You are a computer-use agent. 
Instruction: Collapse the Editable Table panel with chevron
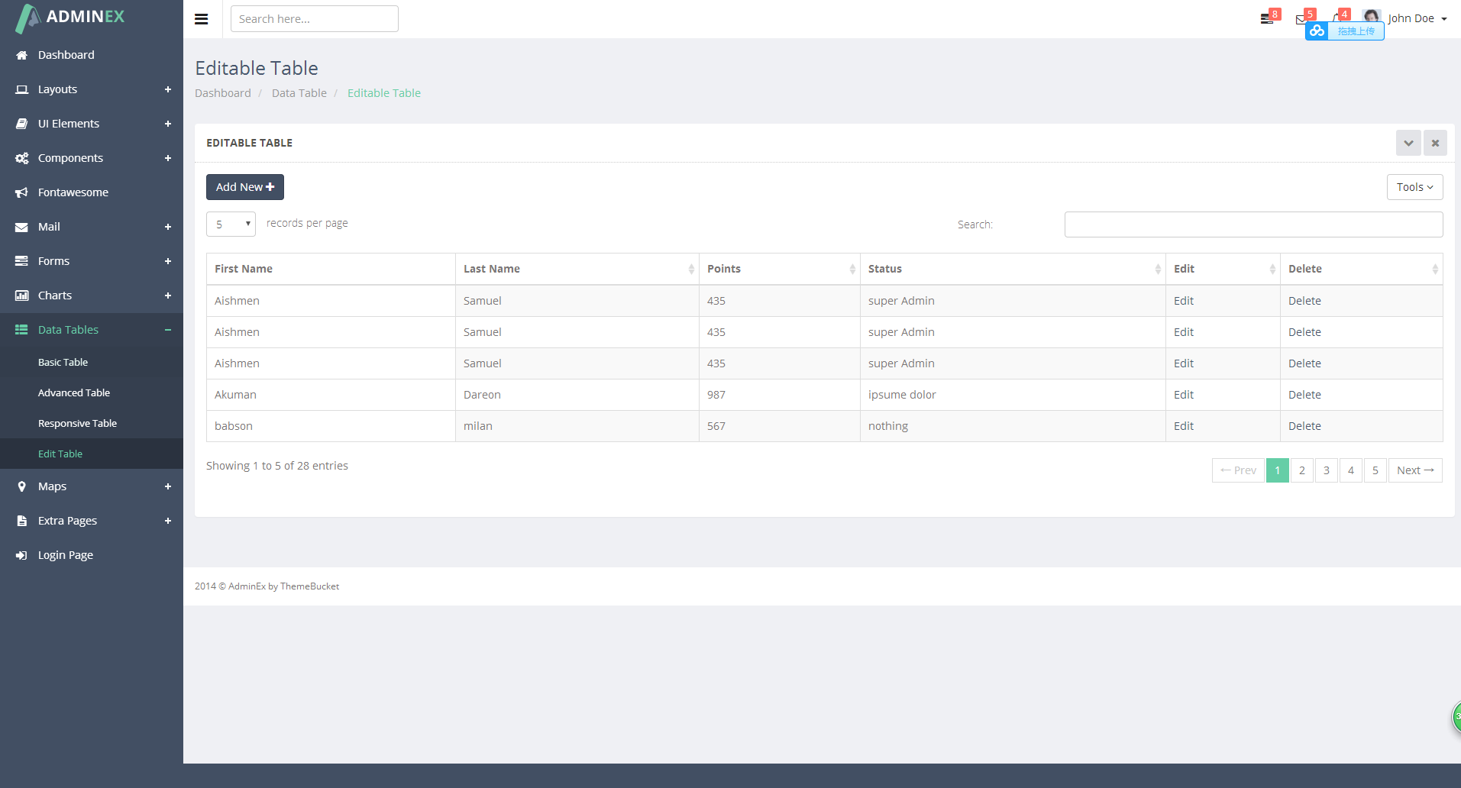1408,143
